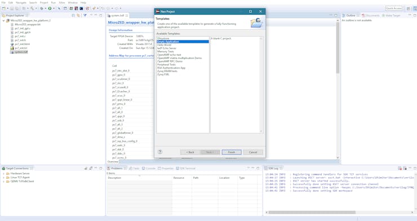
Task: Expand the Linux TCF Agent node
Action: point(3,178)
